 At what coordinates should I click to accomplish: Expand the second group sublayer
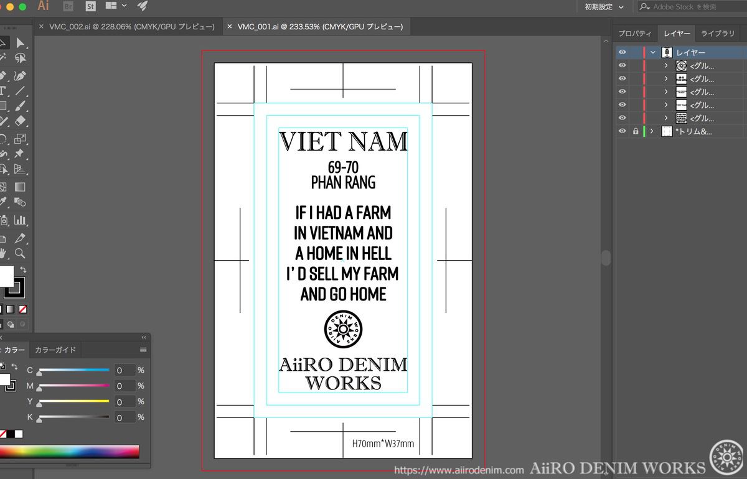[666, 79]
